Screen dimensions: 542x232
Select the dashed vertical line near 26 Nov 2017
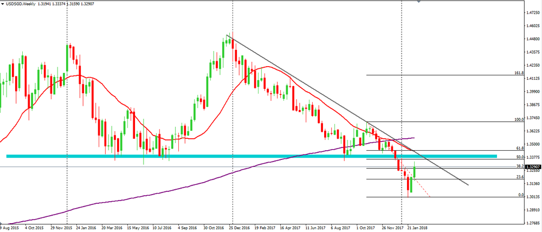coord(401,112)
